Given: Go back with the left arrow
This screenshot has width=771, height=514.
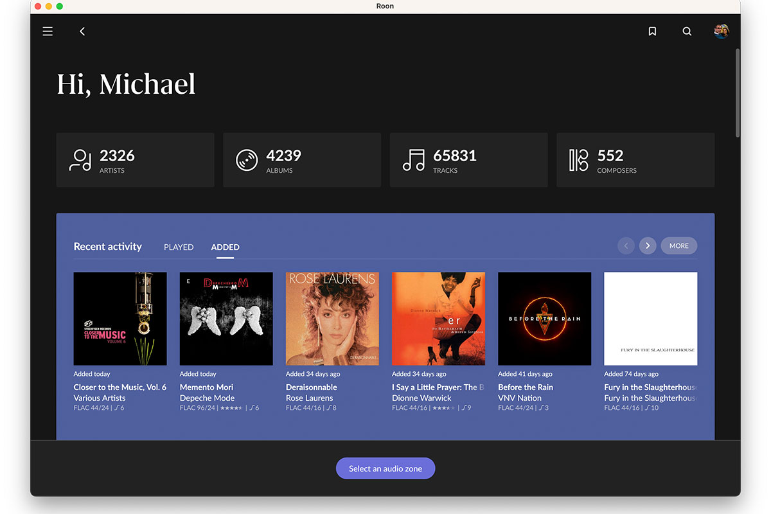Looking at the screenshot, I should pos(82,31).
